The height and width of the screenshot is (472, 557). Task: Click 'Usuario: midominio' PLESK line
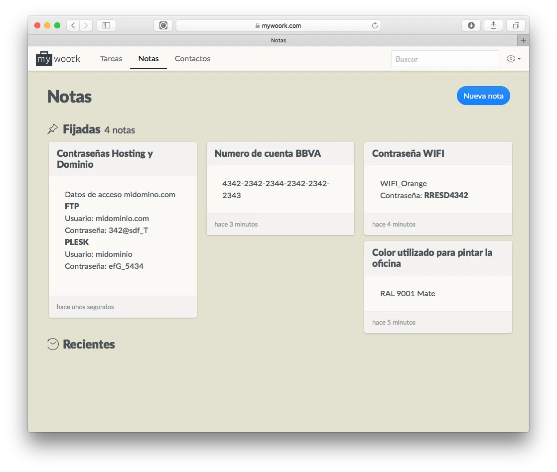99,254
